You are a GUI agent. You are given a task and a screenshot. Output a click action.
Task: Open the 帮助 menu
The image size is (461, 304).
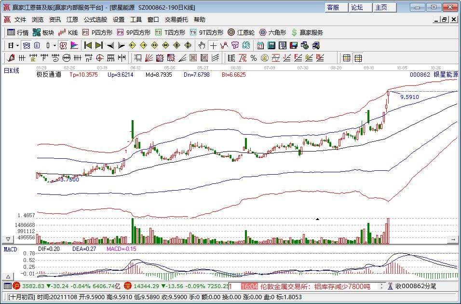tap(200, 20)
